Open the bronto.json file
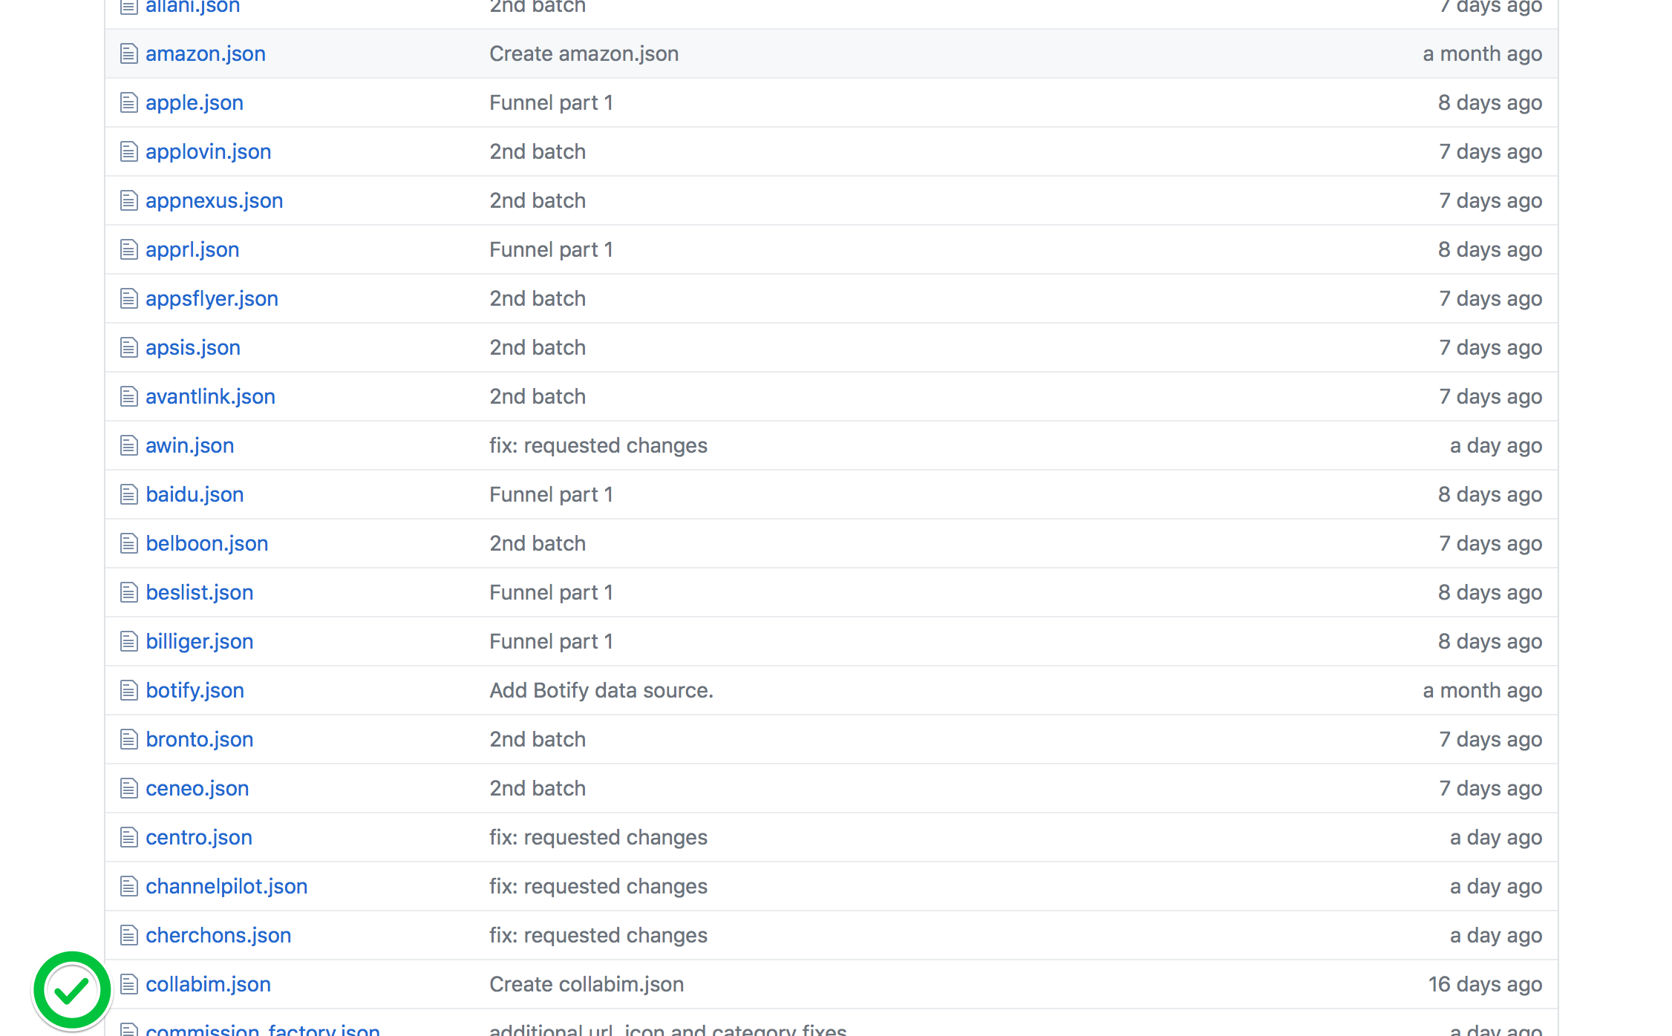This screenshot has width=1672, height=1036. [200, 739]
